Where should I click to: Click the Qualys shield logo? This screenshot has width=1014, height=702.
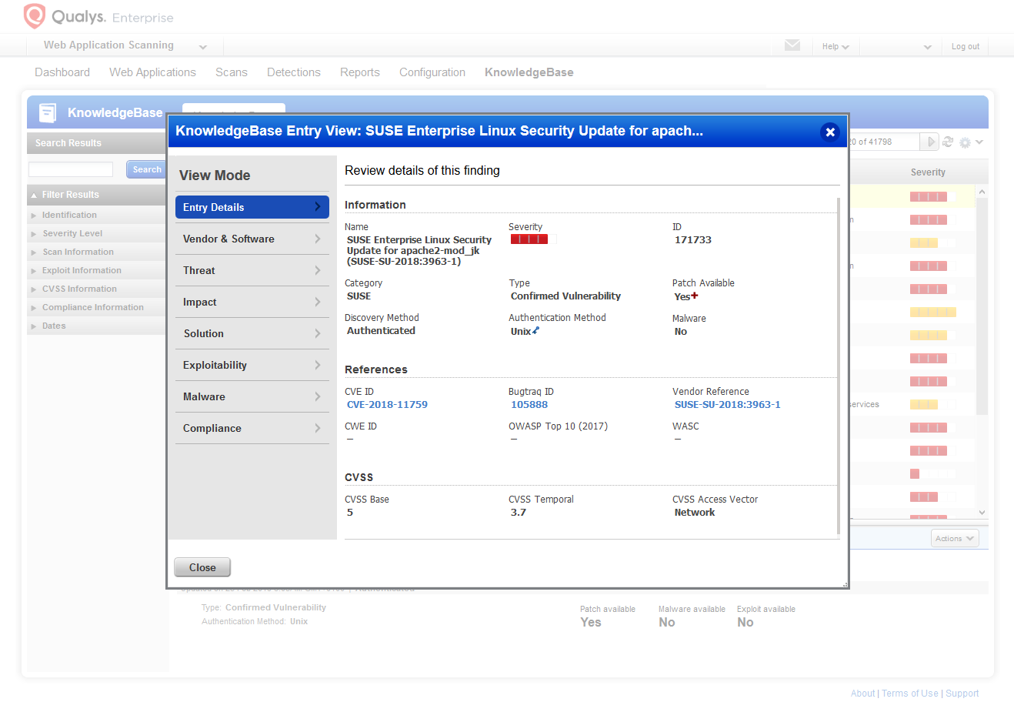pyautogui.click(x=35, y=16)
